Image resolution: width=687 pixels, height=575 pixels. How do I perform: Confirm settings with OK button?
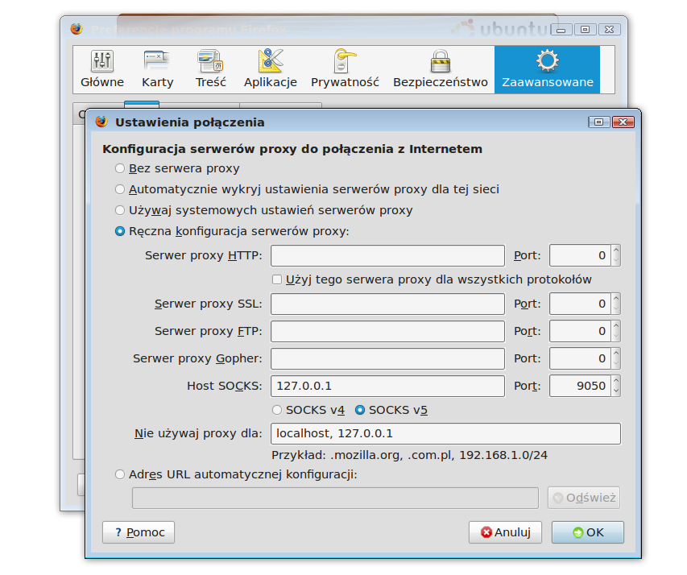(588, 532)
